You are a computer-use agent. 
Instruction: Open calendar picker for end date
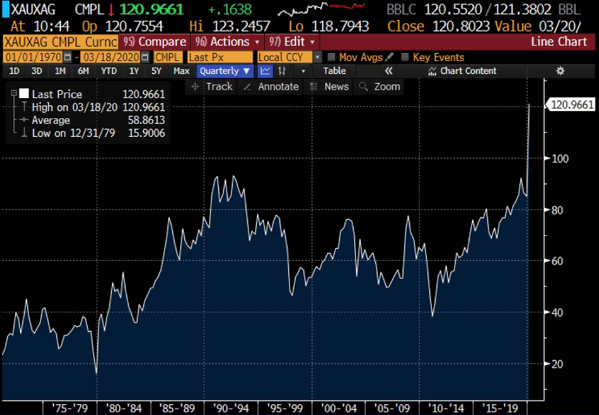tap(147, 57)
